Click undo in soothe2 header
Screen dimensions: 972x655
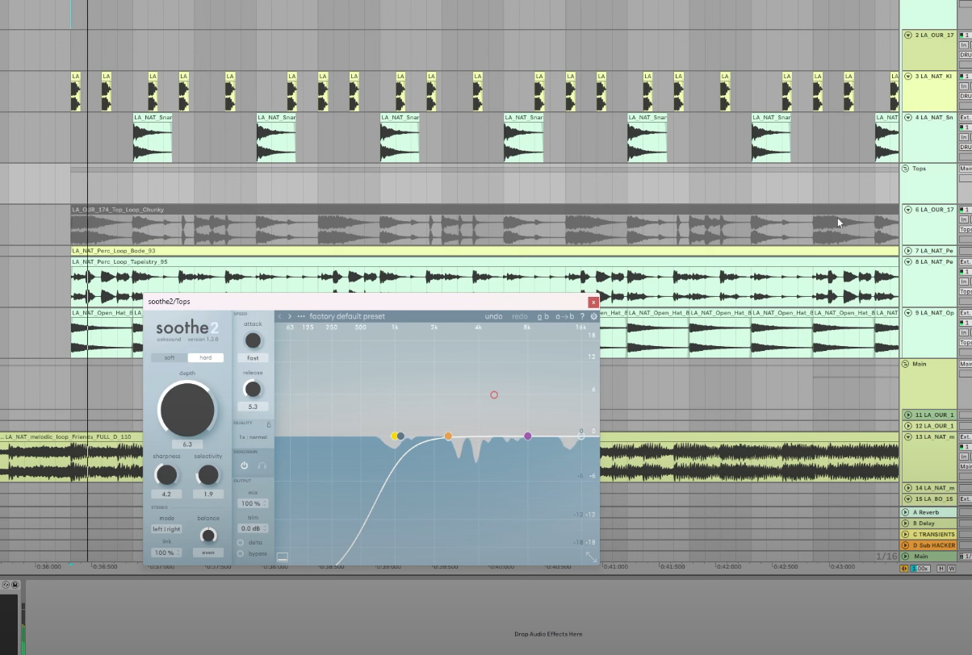493,316
